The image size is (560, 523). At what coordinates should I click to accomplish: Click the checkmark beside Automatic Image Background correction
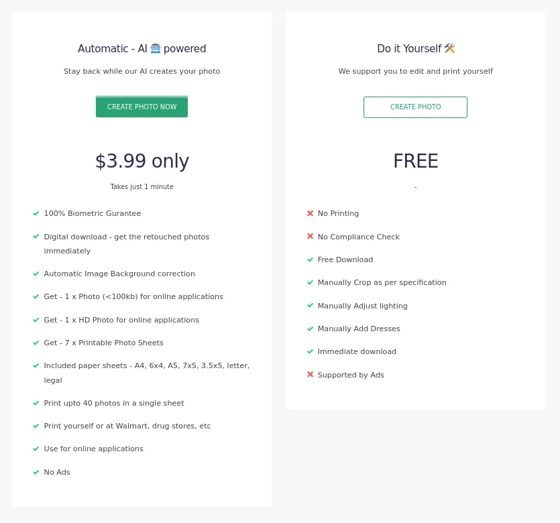[x=36, y=274]
